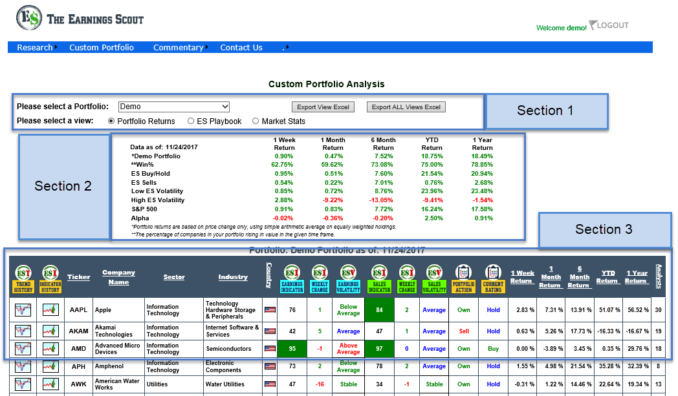Click Export View Excel button
The image size is (678, 396).
pyautogui.click(x=323, y=107)
